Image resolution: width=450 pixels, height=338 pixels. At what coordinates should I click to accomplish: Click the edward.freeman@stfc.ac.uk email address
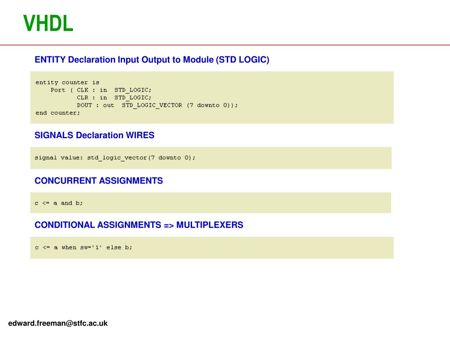pos(58,323)
